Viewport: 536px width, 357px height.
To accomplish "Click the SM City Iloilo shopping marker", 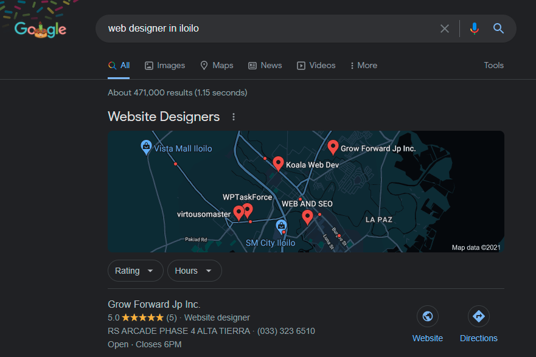I will coord(281,227).
